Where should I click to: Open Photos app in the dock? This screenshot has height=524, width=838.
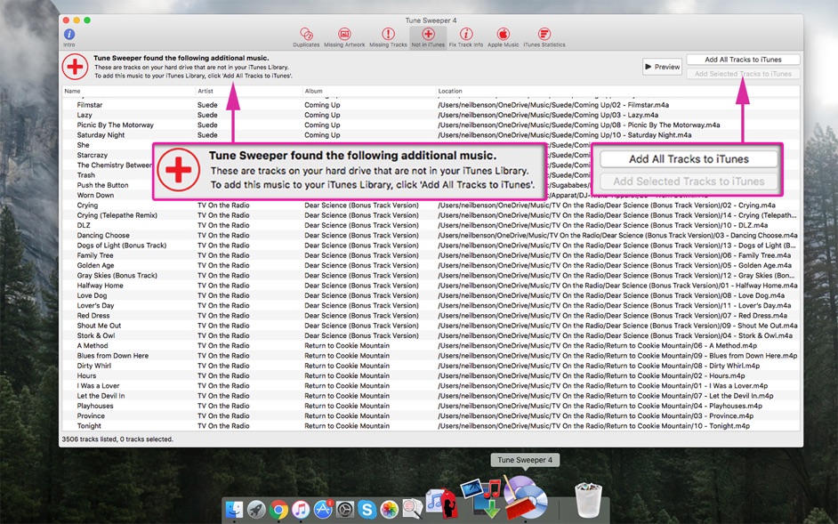[390, 510]
